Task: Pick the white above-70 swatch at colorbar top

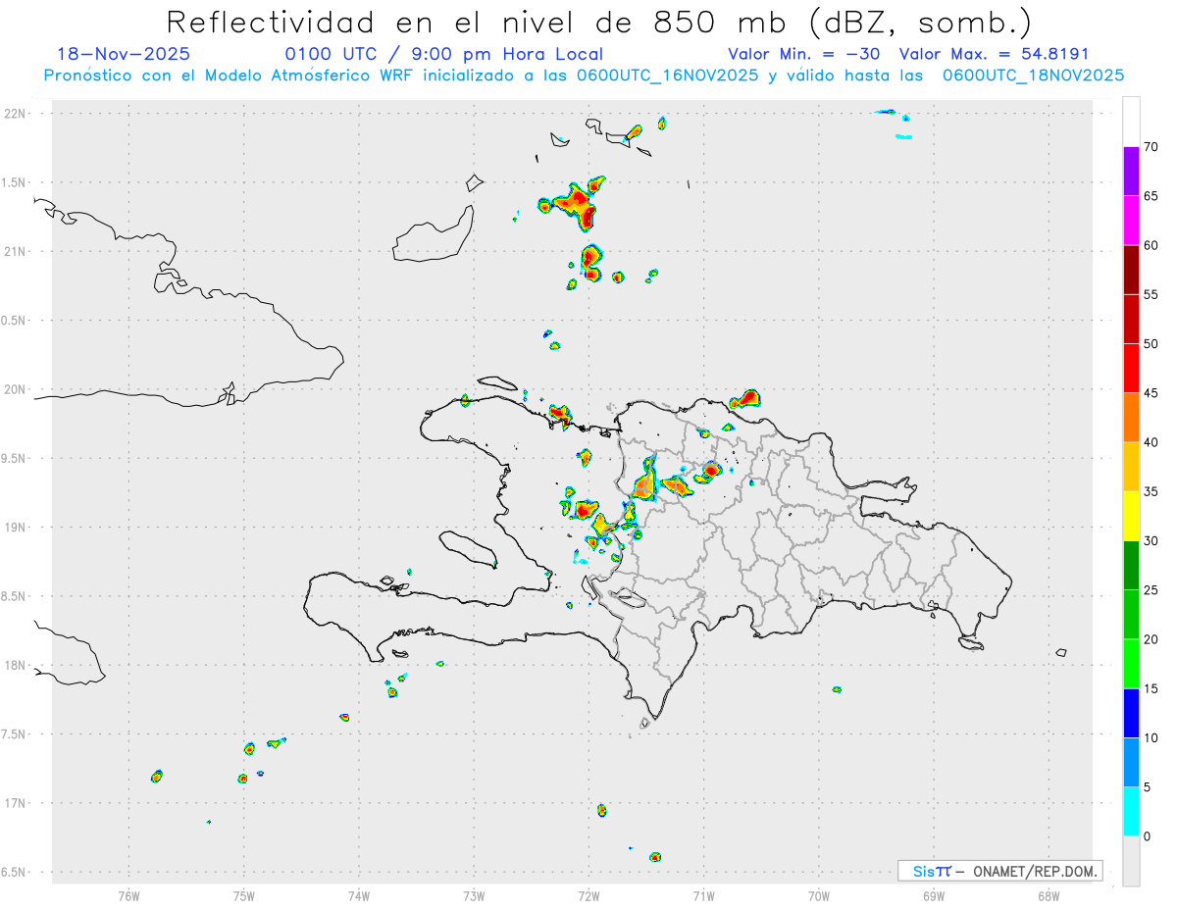Action: (1131, 122)
